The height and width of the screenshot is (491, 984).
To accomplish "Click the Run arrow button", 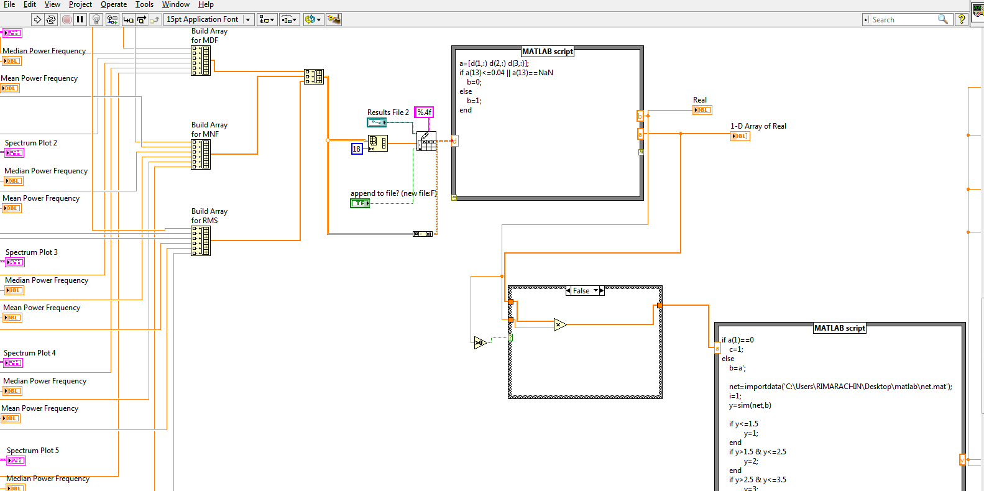I will [x=37, y=19].
